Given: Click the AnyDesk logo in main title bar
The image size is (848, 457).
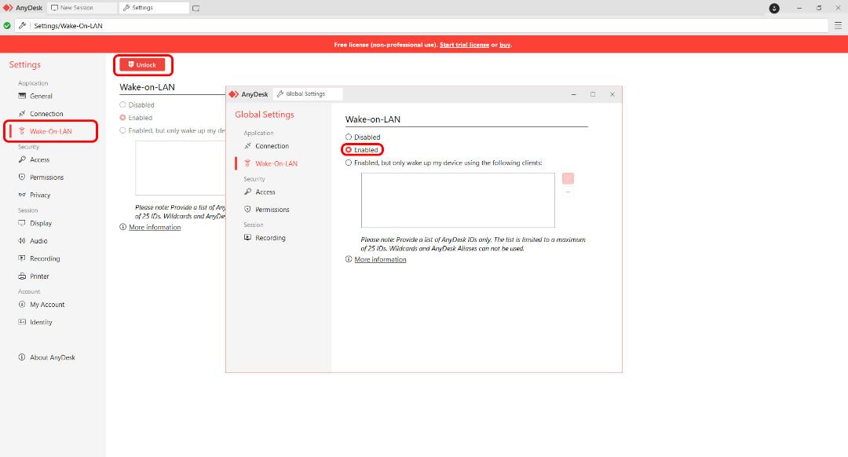Looking at the screenshot, I should pyautogui.click(x=8, y=8).
